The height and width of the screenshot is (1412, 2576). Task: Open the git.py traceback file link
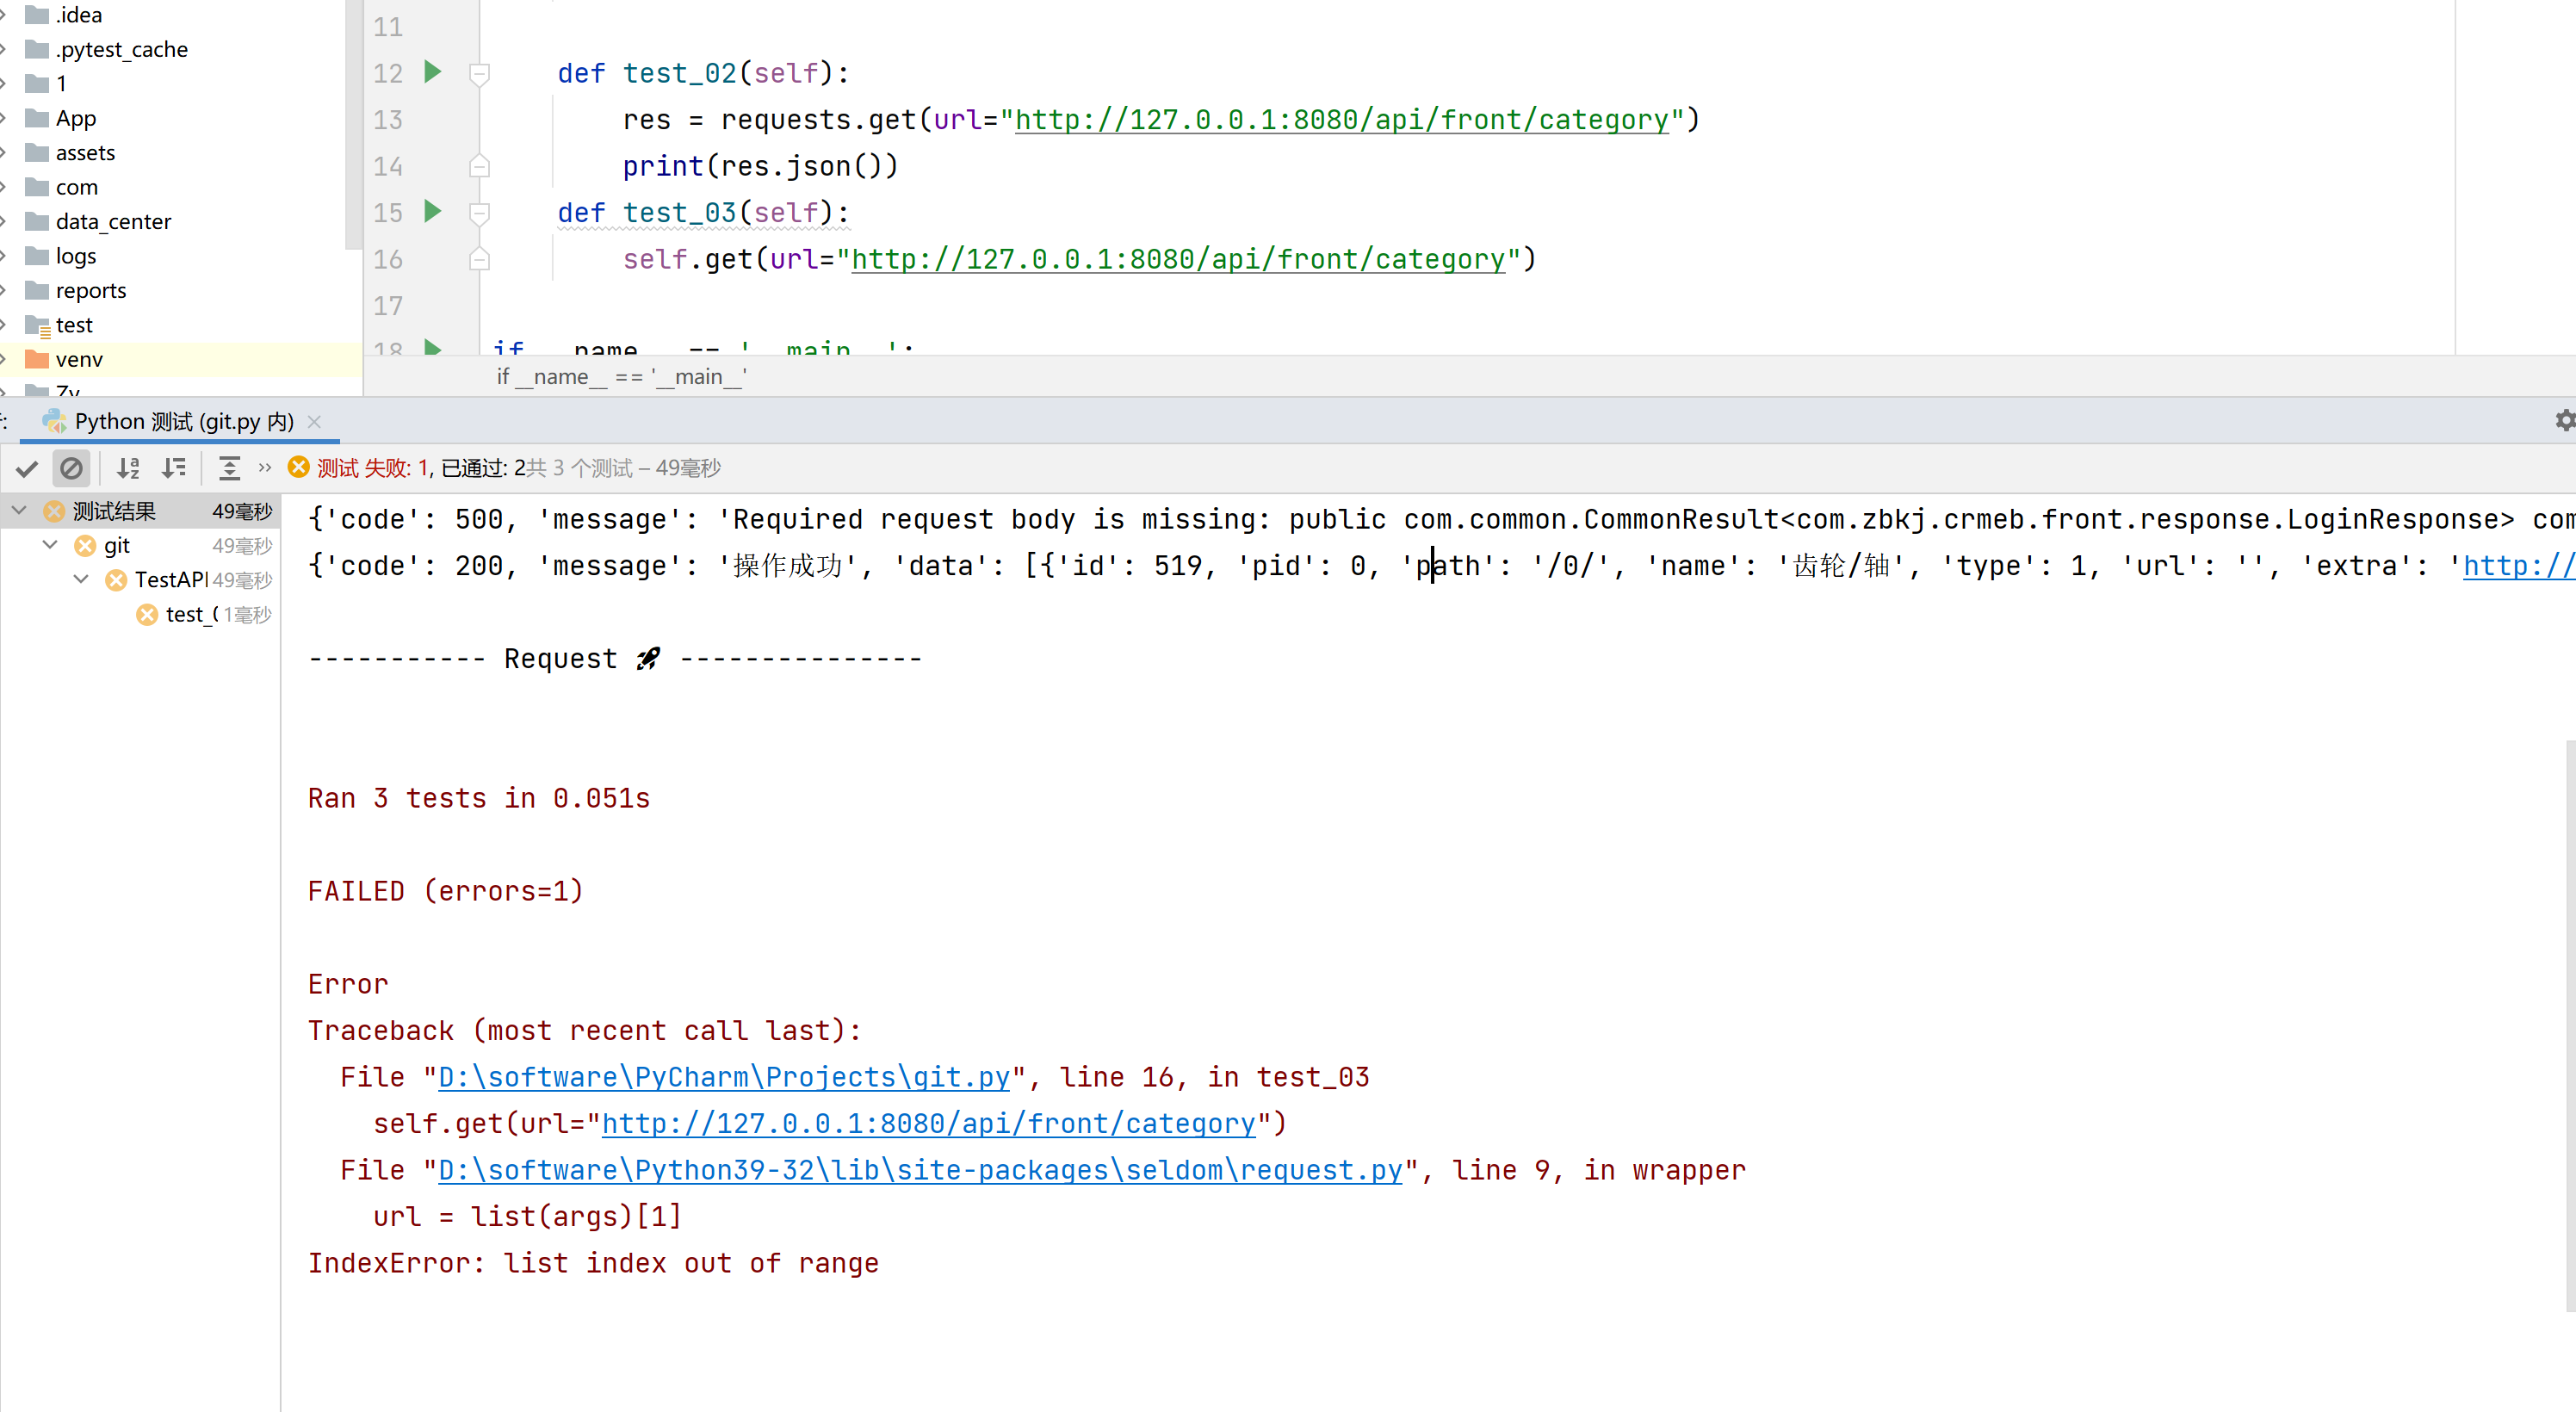pyautogui.click(x=723, y=1077)
